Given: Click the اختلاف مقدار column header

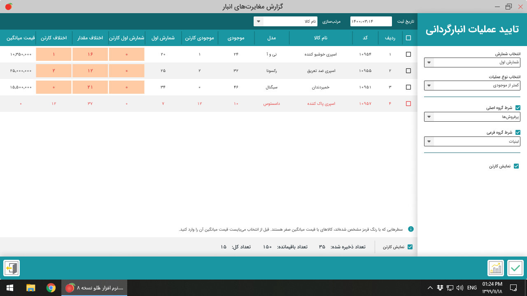Looking at the screenshot, I should pos(90,38).
